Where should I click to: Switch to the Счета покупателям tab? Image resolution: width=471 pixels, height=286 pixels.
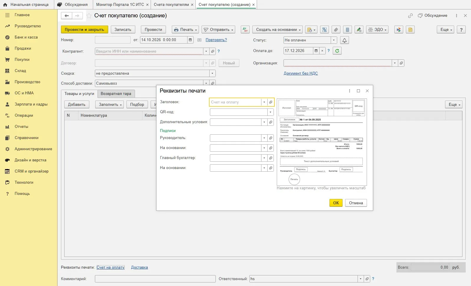pyautogui.click(x=171, y=5)
